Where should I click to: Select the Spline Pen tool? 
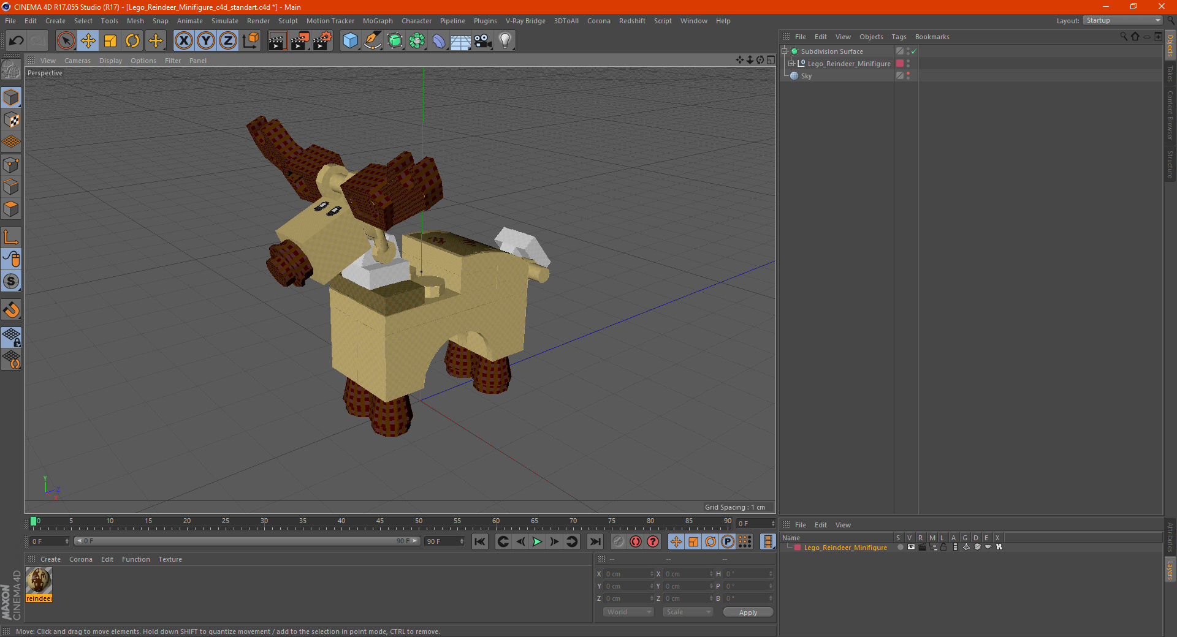373,41
